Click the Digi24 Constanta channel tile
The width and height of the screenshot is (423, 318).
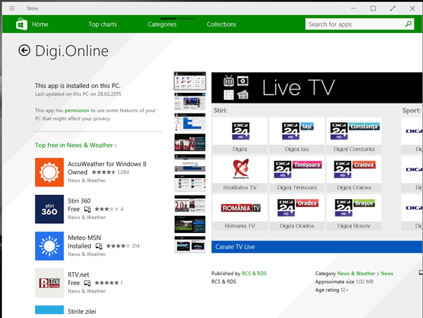(x=354, y=135)
